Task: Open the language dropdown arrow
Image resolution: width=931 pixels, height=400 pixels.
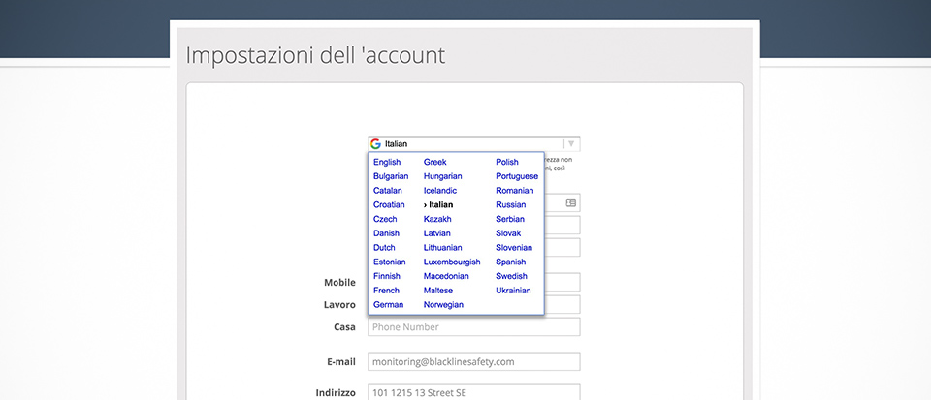Action: point(570,144)
